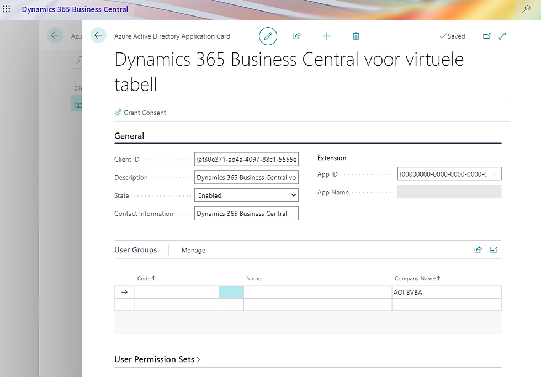541x377 pixels.
Task: Click the page title text
Action: tap(289, 71)
